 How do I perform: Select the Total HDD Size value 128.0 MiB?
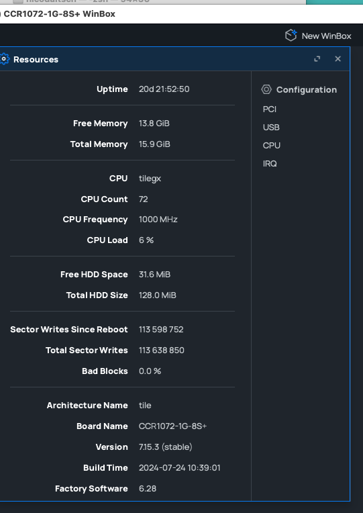click(x=158, y=295)
